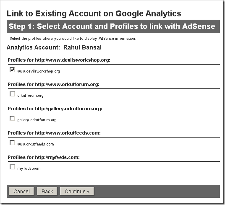Proceed with the Continue » button
This screenshot has height=205, width=225.
pos(77,191)
